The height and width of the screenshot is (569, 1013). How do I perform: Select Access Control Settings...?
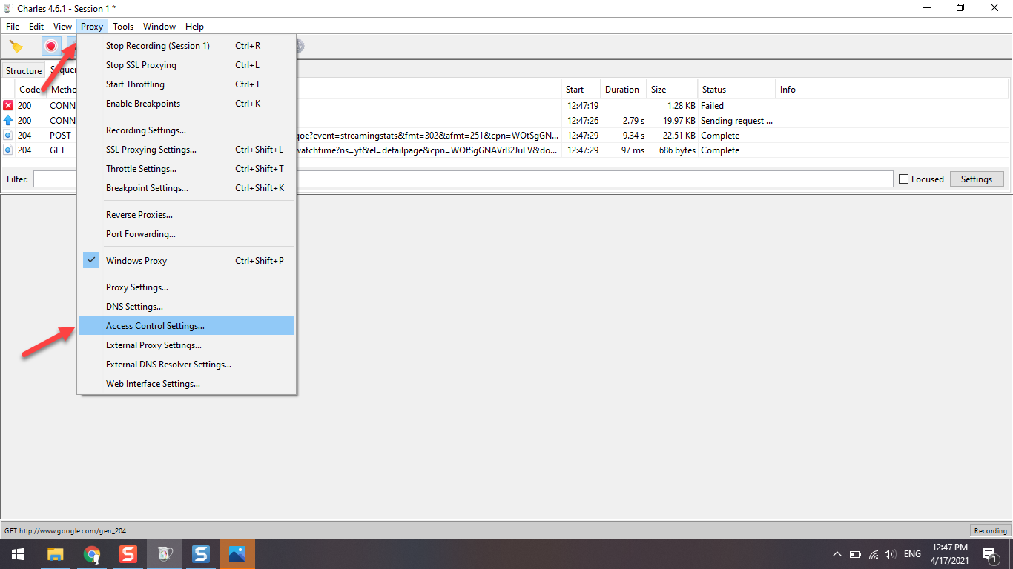pos(186,326)
